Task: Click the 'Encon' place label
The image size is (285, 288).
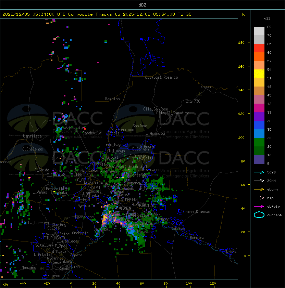Action: pos(206,87)
